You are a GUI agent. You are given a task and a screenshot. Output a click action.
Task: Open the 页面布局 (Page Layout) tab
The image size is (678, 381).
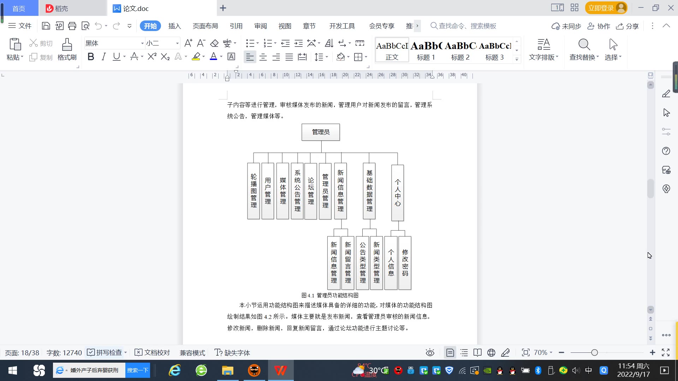pyautogui.click(x=205, y=26)
